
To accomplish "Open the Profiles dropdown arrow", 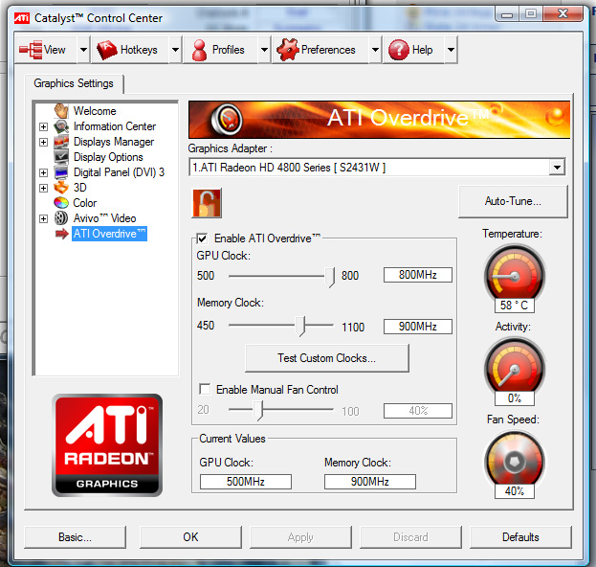I will 264,50.
